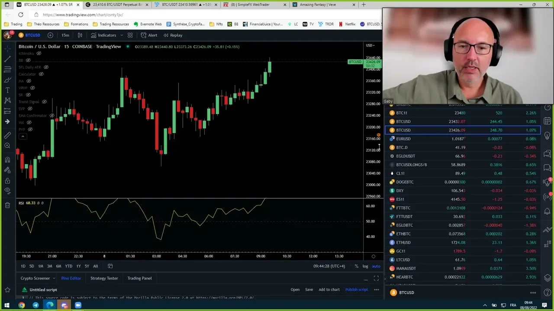The width and height of the screenshot is (554, 311).
Task: Click the favorites star beside script editor
Action: (x=7, y=290)
